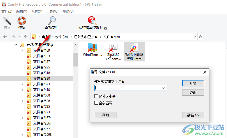This screenshot has width=227, height=138.
Task: Expand the 文件?373 folder node
Action: click(22, 84)
